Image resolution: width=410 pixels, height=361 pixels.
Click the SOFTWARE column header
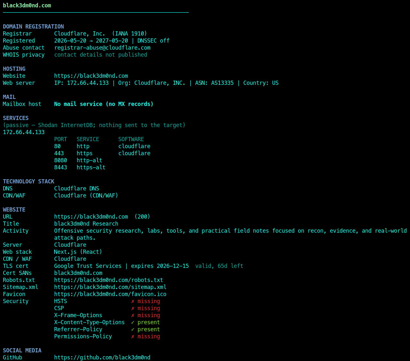[131, 139]
